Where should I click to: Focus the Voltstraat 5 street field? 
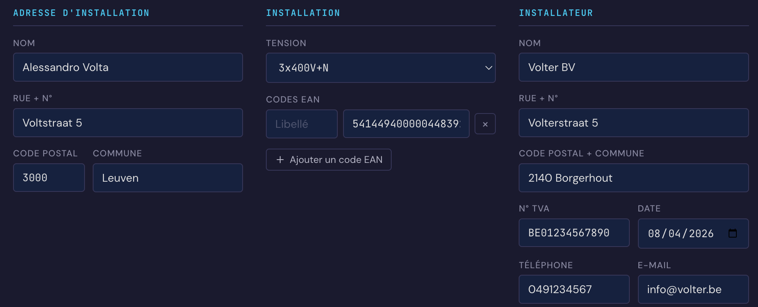point(128,122)
